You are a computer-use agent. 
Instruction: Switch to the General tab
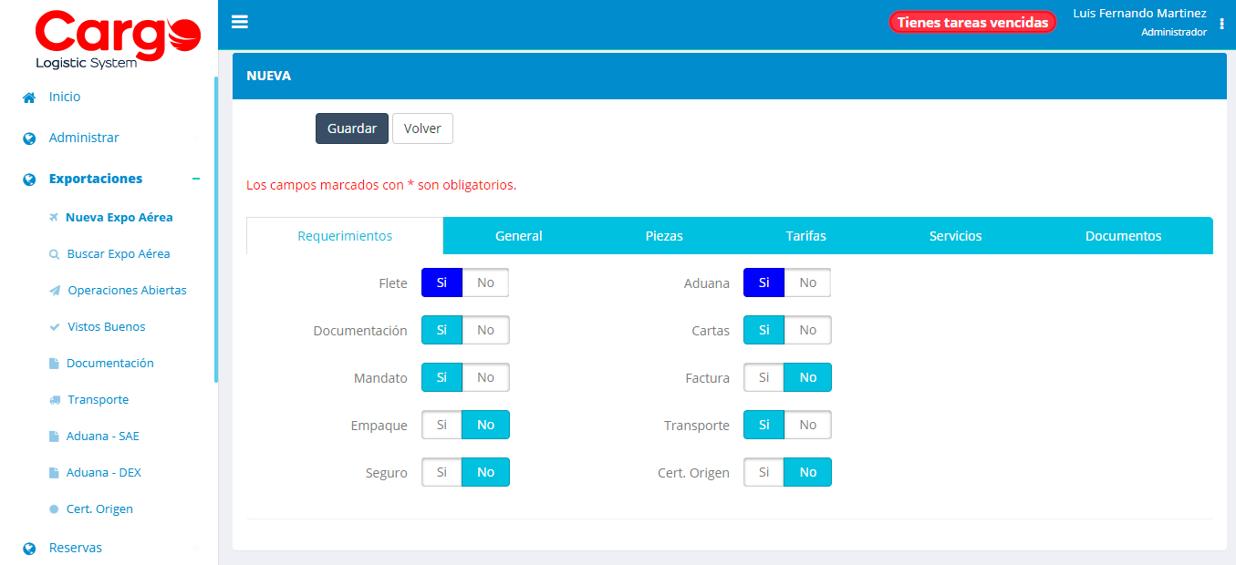coord(518,235)
